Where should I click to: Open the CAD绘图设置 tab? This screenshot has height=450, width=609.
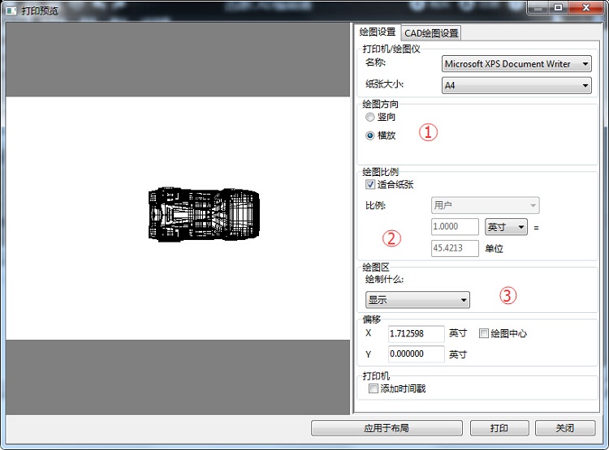(431, 33)
